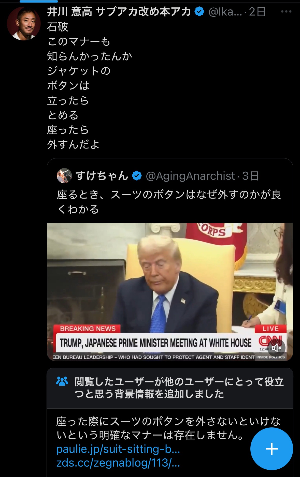Open the @AgingAnarchist handle
Viewport: 300px width, 477px height.
(x=190, y=176)
